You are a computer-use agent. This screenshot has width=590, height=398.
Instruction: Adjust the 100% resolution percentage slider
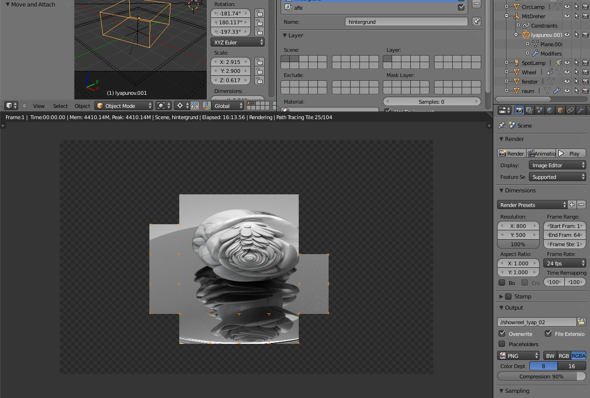click(x=518, y=244)
